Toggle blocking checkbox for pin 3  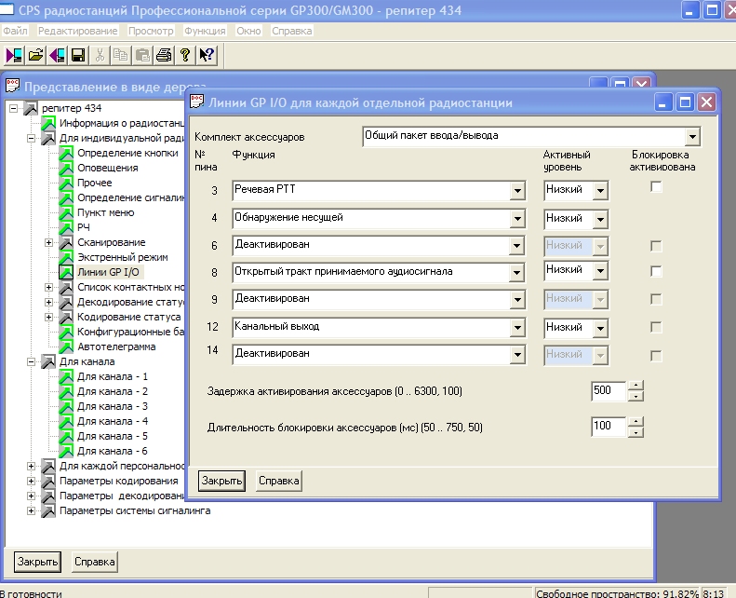656,187
